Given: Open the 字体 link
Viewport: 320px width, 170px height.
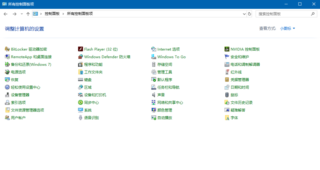Looking at the screenshot, I should click(x=234, y=118).
